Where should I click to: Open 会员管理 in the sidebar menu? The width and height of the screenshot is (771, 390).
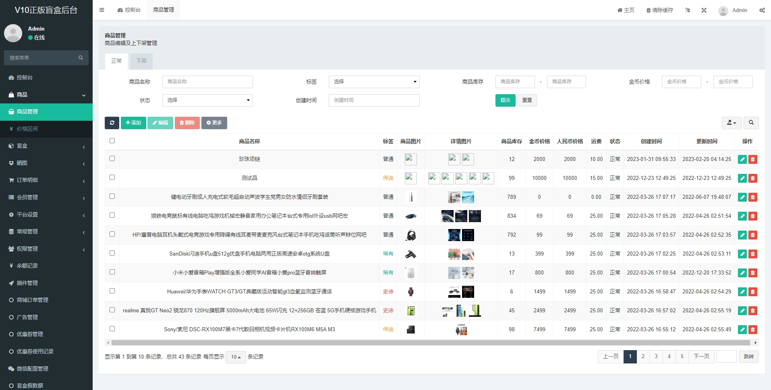click(46, 197)
